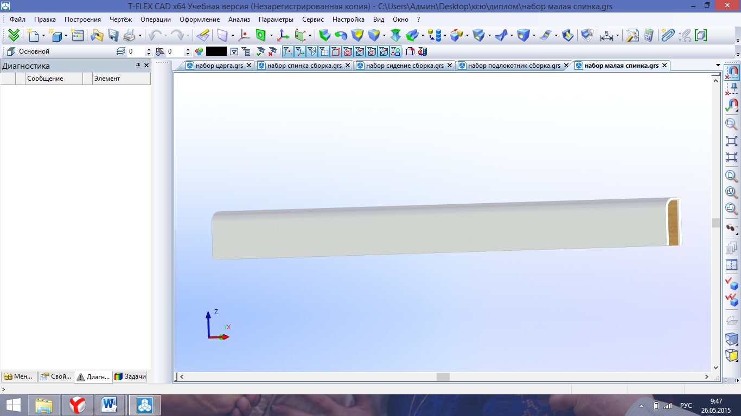Click the red-check blue cube icon at right
The width and height of the screenshot is (741, 416).
point(732,283)
